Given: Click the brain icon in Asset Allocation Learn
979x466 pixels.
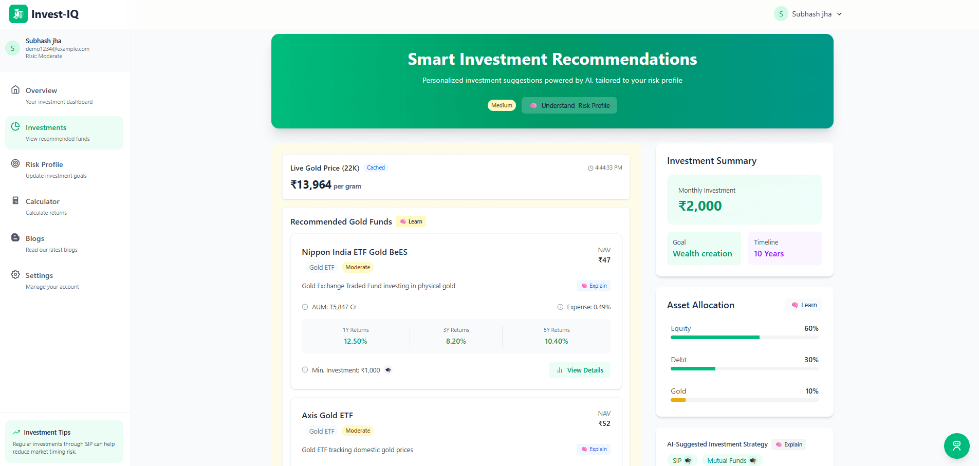Looking at the screenshot, I should coord(795,305).
